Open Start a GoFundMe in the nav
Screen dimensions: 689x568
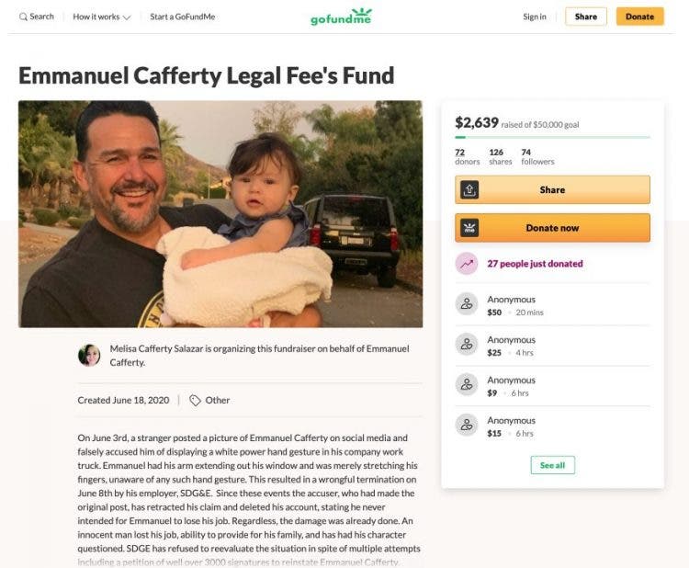183,17
